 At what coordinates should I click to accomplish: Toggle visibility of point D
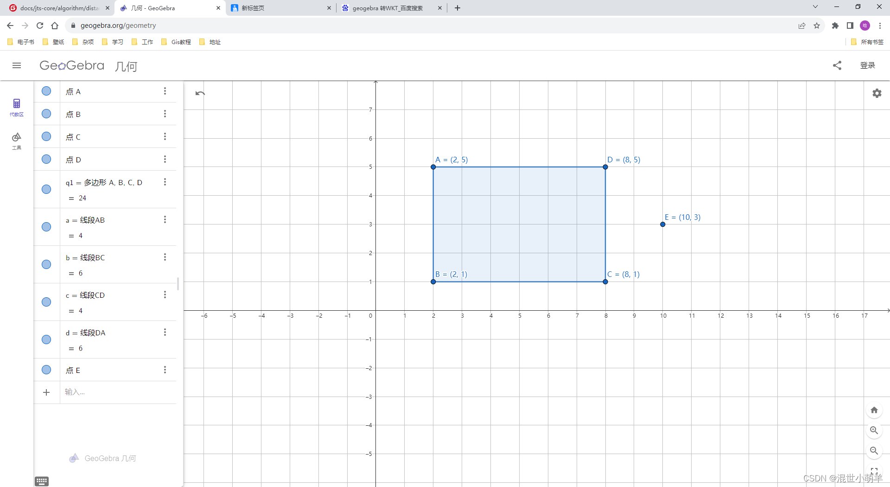coord(46,159)
